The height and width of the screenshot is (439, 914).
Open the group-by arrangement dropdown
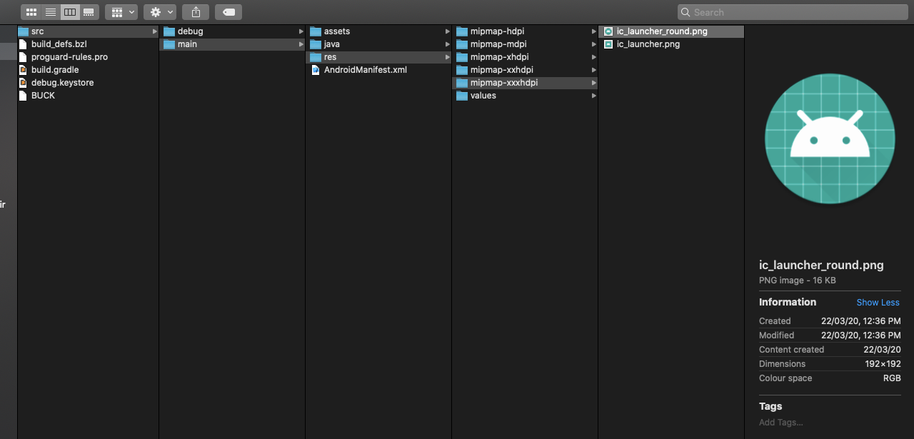click(121, 12)
